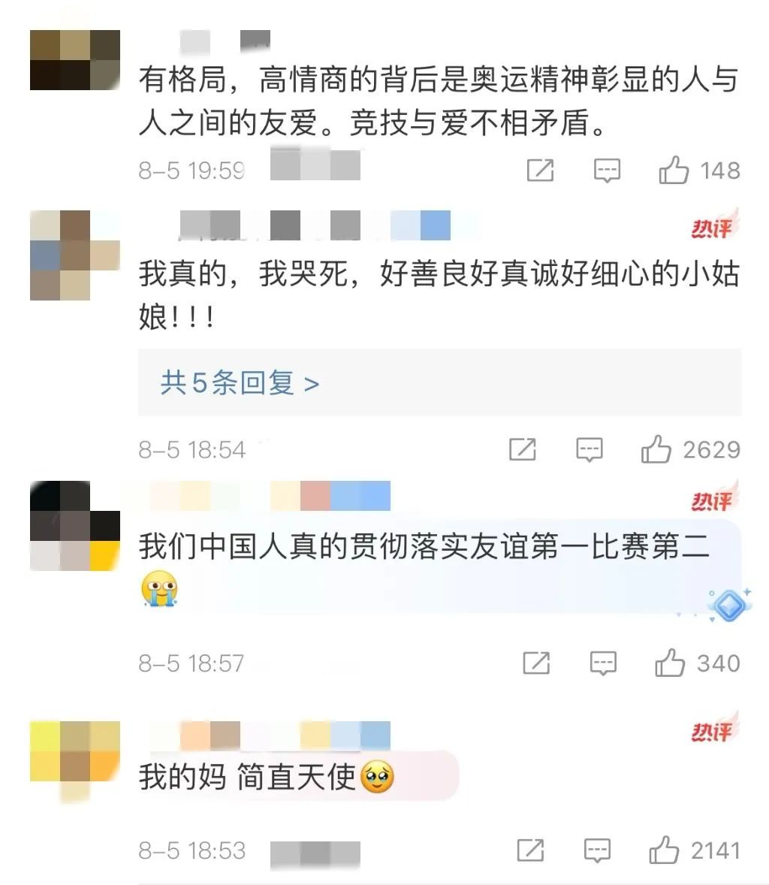Viewport: 769px width, 885px height.
Task: Reply to the 8-5 18:53 comment
Action: 597,850
